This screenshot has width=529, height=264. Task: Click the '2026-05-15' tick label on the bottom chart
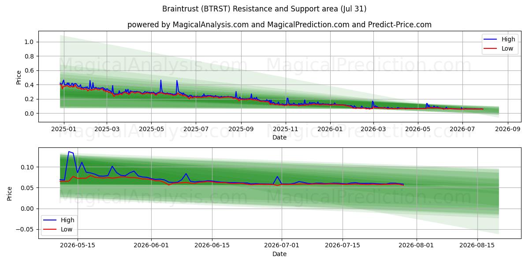[78, 246]
